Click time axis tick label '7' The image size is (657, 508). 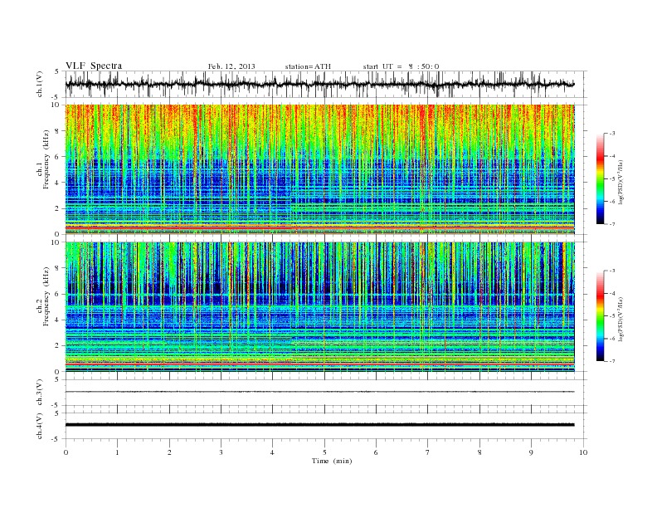point(428,452)
